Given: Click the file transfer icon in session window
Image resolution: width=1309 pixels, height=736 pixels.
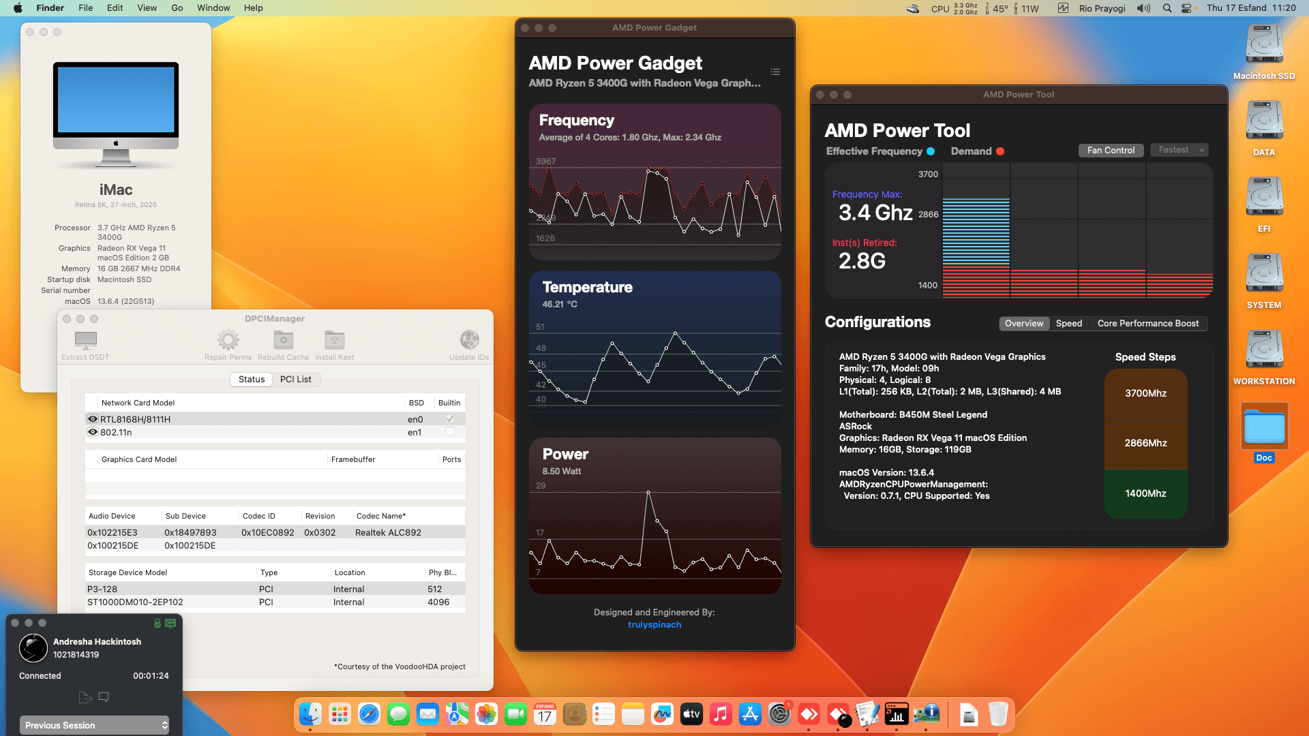Looking at the screenshot, I should pos(85,697).
